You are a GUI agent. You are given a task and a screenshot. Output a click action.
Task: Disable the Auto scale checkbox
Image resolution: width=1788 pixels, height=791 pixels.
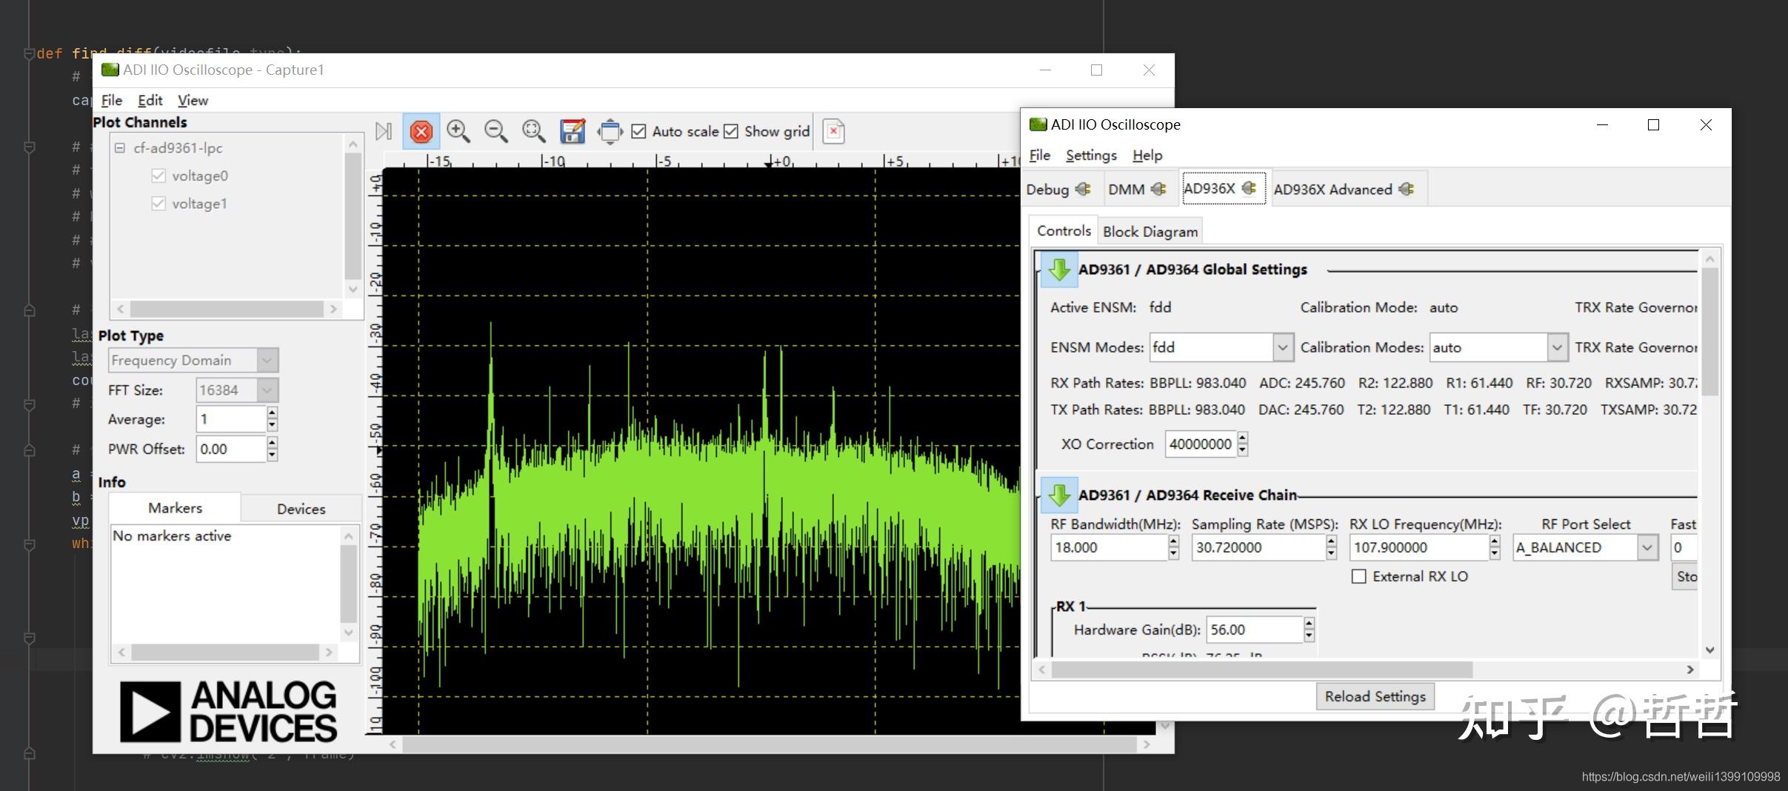638,132
